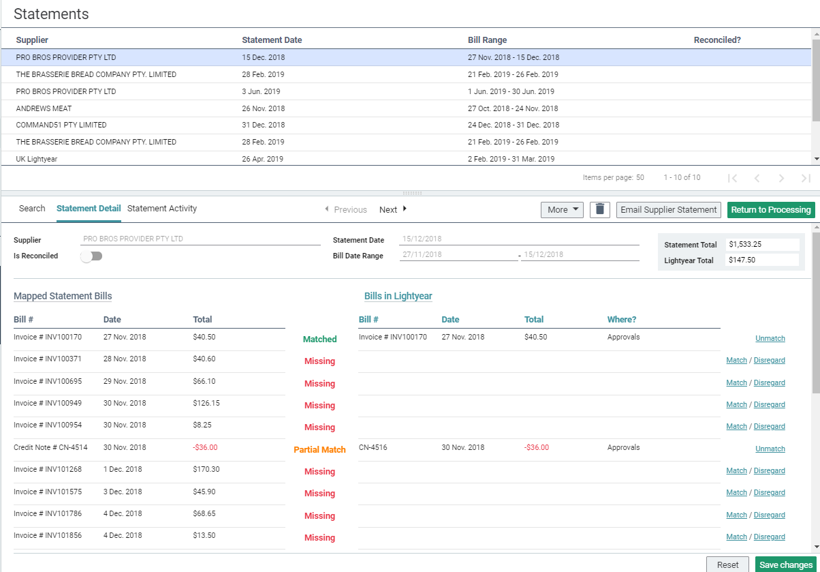Viewport: 820px width, 572px height.
Task: Open the More dropdown menu
Action: pyautogui.click(x=562, y=209)
